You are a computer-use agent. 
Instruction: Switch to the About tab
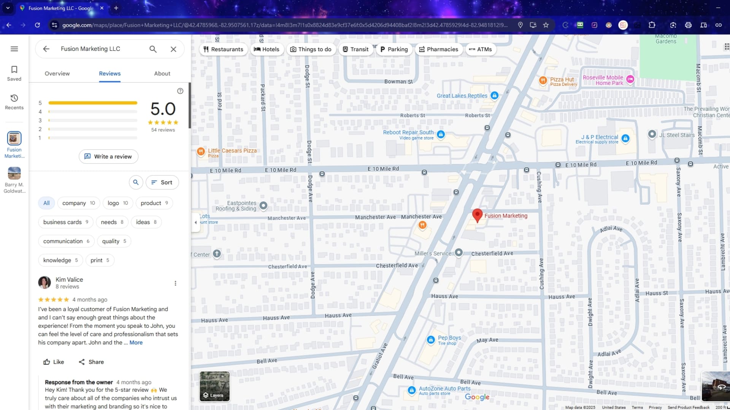coord(162,73)
